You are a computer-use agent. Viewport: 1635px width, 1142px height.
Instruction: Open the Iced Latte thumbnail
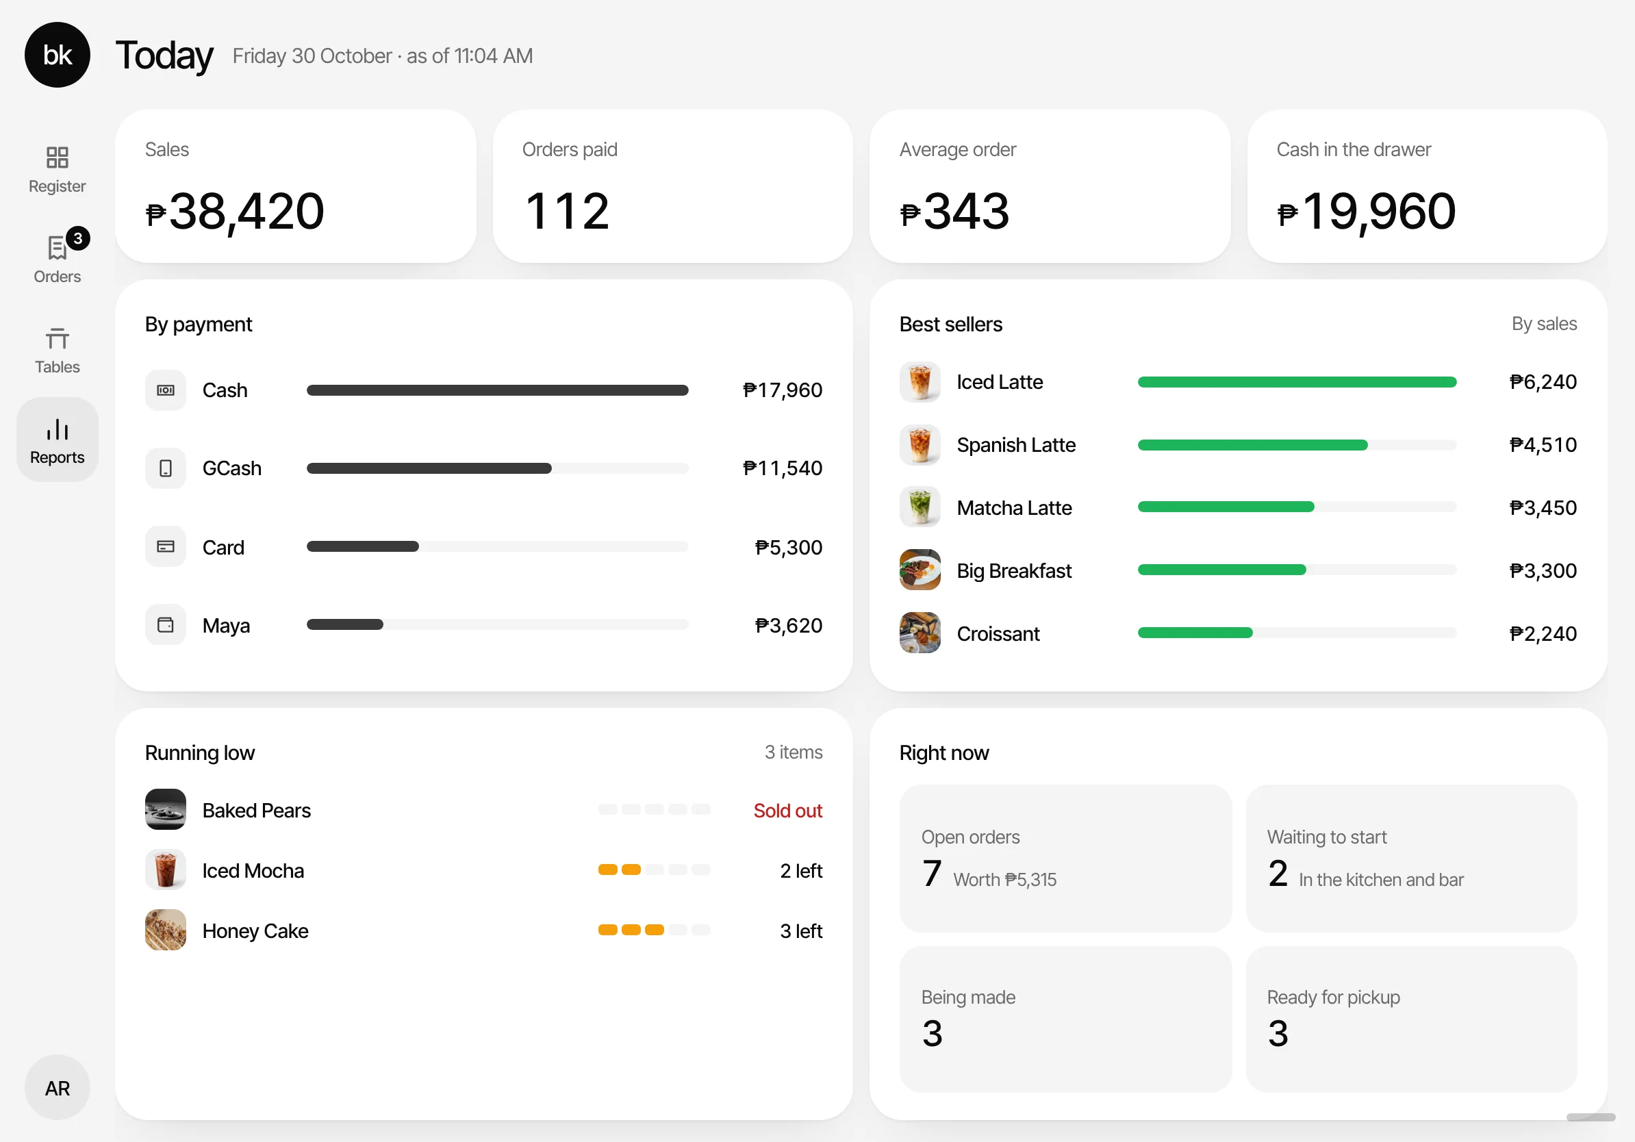920,382
